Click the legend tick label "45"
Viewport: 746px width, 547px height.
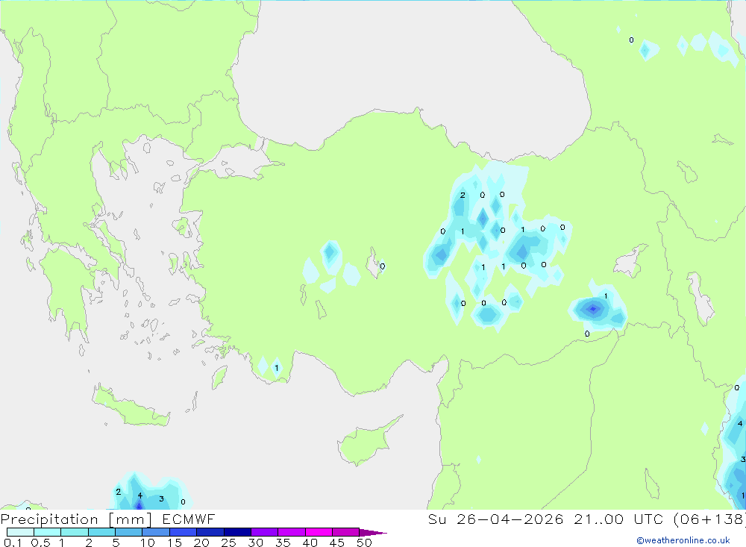coord(337,543)
